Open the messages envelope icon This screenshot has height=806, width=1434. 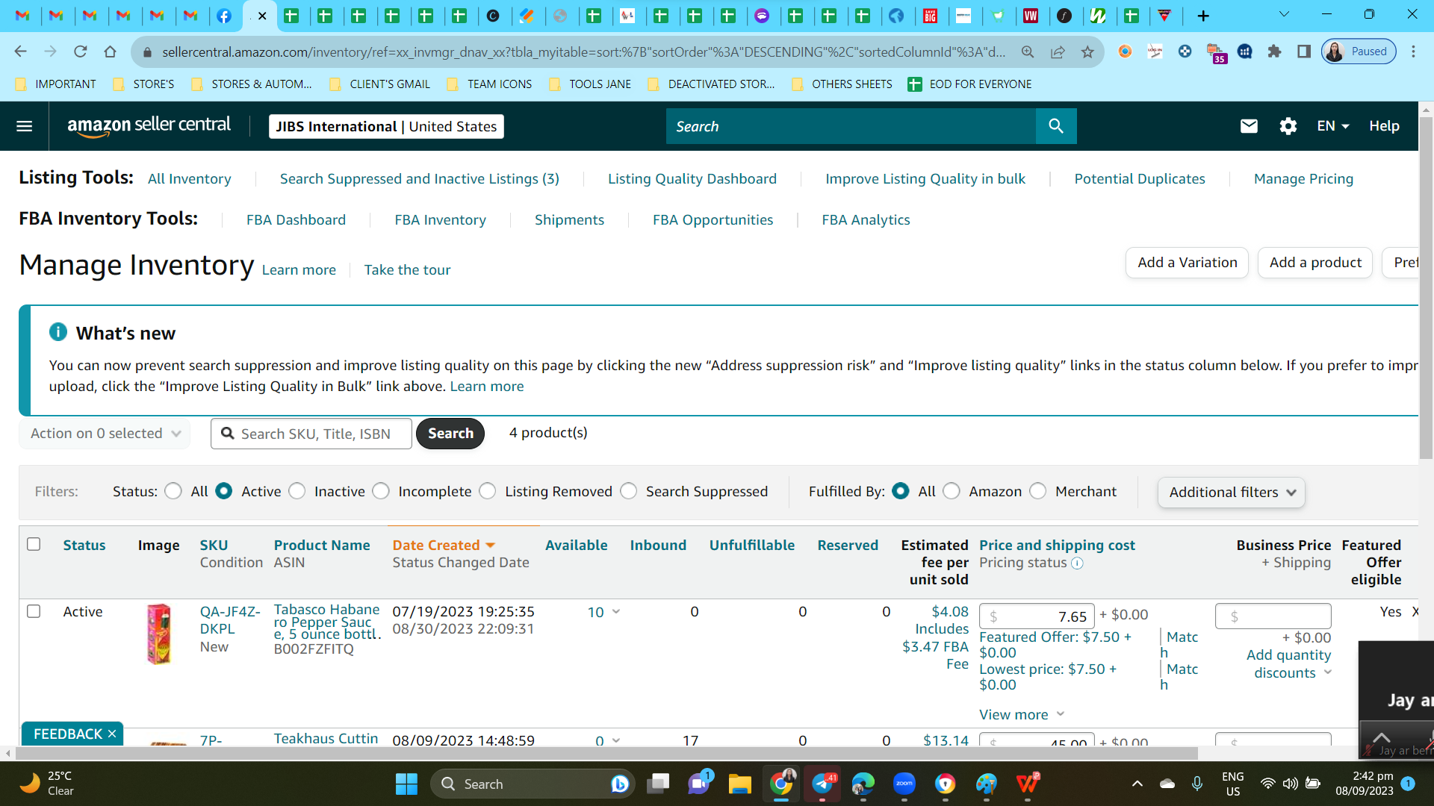[1249, 126]
